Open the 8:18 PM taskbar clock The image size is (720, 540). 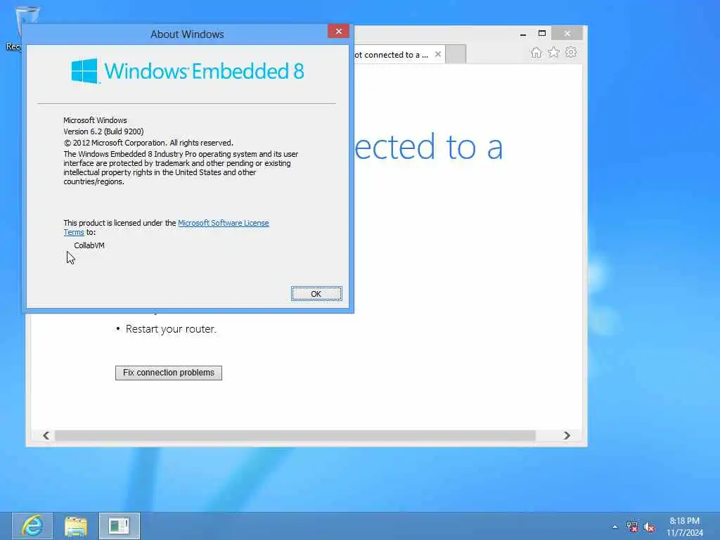coord(684,527)
